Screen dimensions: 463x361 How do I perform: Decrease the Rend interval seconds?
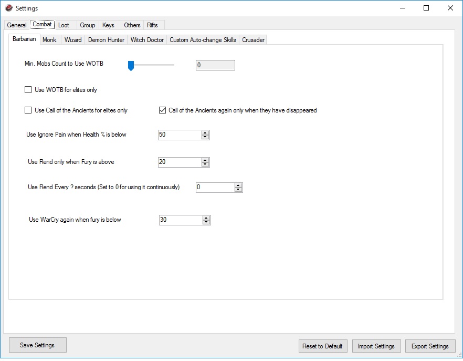click(238, 190)
